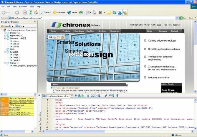This screenshot has height=137, width=197.
Task: Click the save icon over banner image
Action: coord(51,37)
